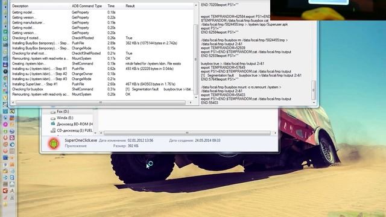Select the 'Installing su (/system/xbin) - Step #2' row
The image size is (386, 217).
coord(102,74)
